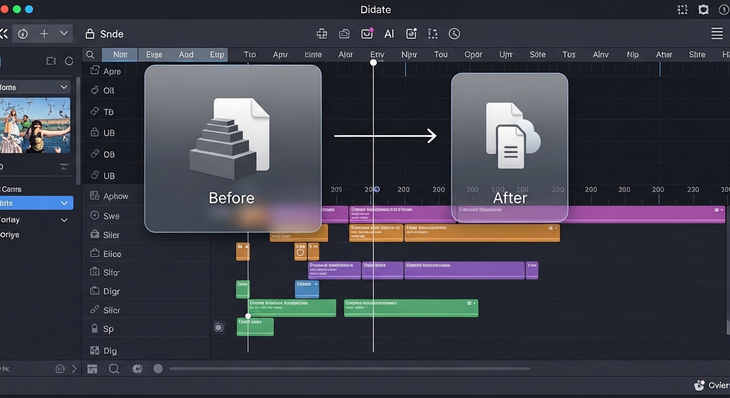
Task: Click the clock icon in center toolbar
Action: pos(454,34)
